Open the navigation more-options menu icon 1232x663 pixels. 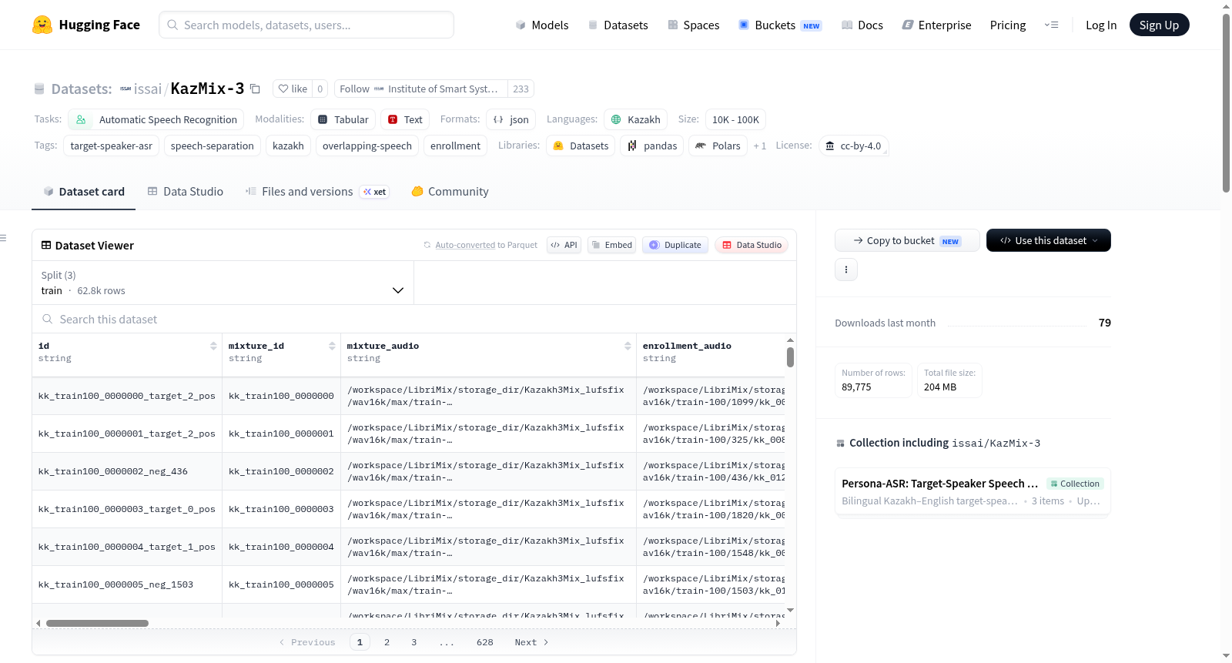[1051, 25]
